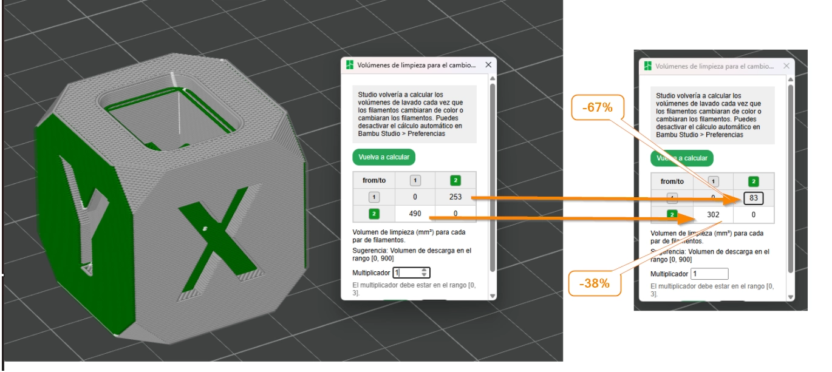This screenshot has height=372, width=832.
Task: Click green filament 2 column header above 83
Action: [754, 181]
